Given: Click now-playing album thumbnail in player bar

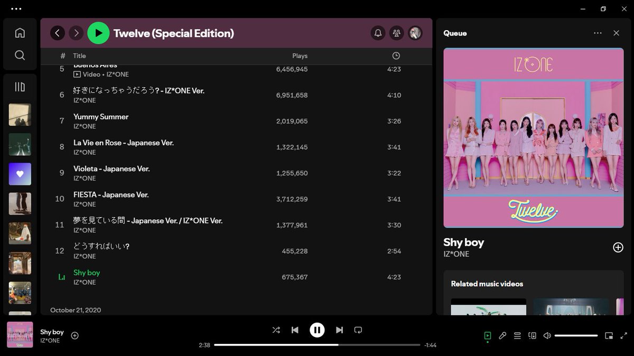Looking at the screenshot, I should [20, 335].
